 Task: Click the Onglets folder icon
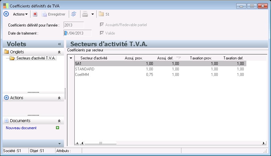(6, 52)
